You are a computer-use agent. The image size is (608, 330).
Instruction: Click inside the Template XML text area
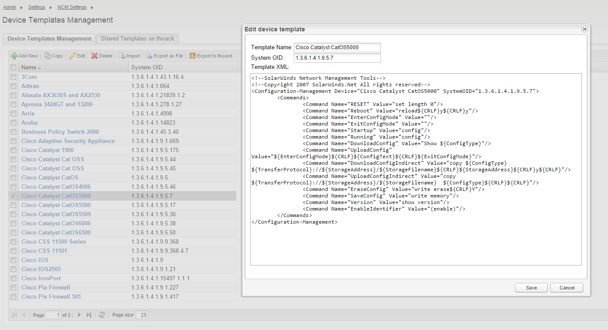416,169
